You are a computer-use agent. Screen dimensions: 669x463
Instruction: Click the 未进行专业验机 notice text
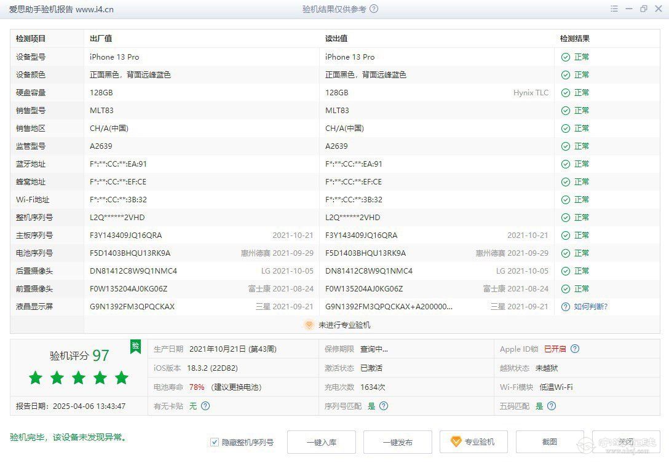[344, 325]
